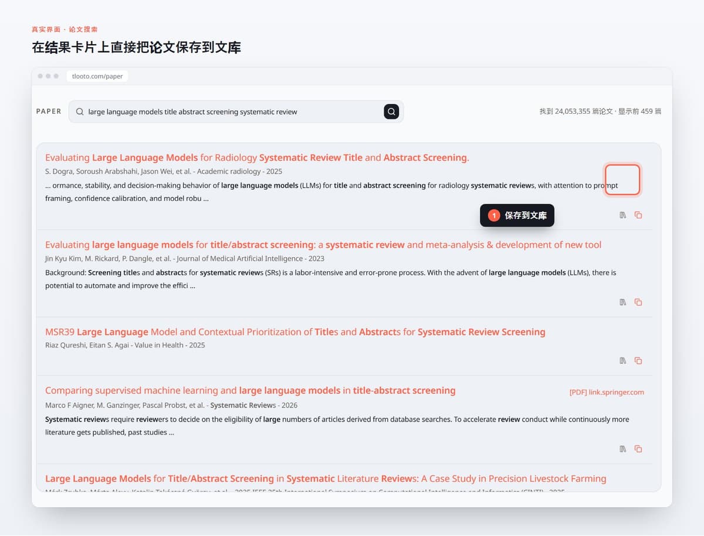Copy icon on the Marco F Aigner paper
This screenshot has width=704, height=536.
638,449
